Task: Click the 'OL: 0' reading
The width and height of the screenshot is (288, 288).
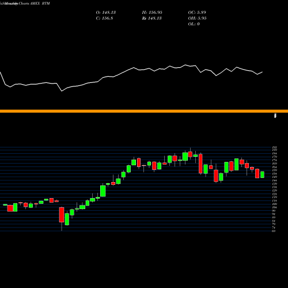Action: (194, 24)
